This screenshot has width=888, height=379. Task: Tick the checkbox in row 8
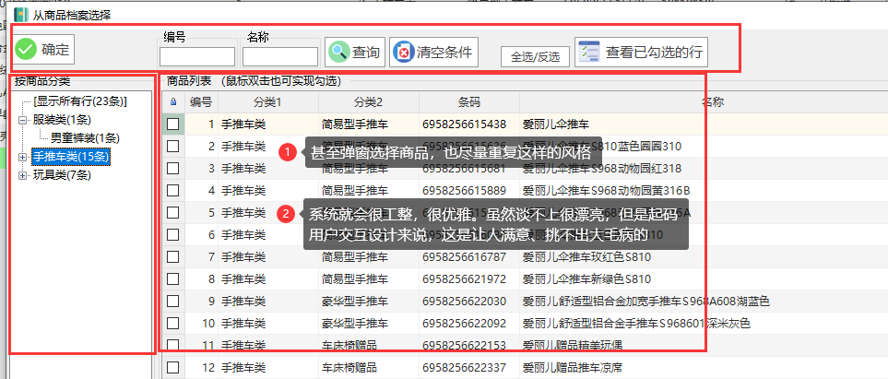coord(172,278)
